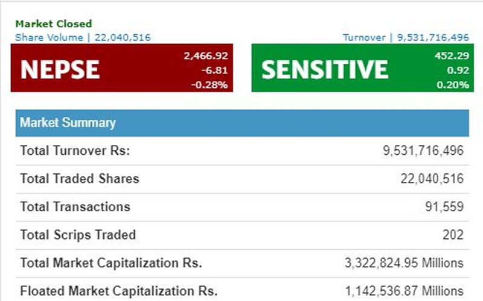Select the Total Traded Shares label
This screenshot has height=301, width=483.
click(x=80, y=179)
